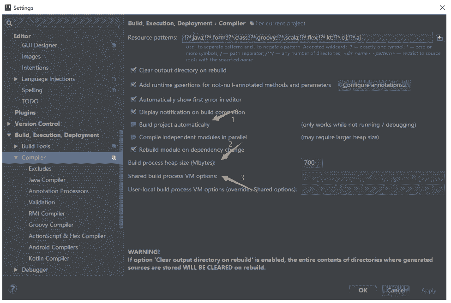451x303 pixels.
Task: Click the search magnifier icon in sidebar
Action: (x=9, y=24)
